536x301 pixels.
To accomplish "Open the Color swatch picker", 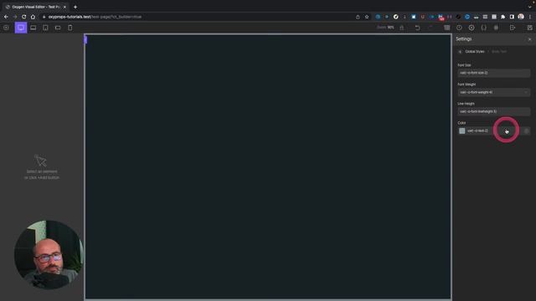I will (461, 130).
